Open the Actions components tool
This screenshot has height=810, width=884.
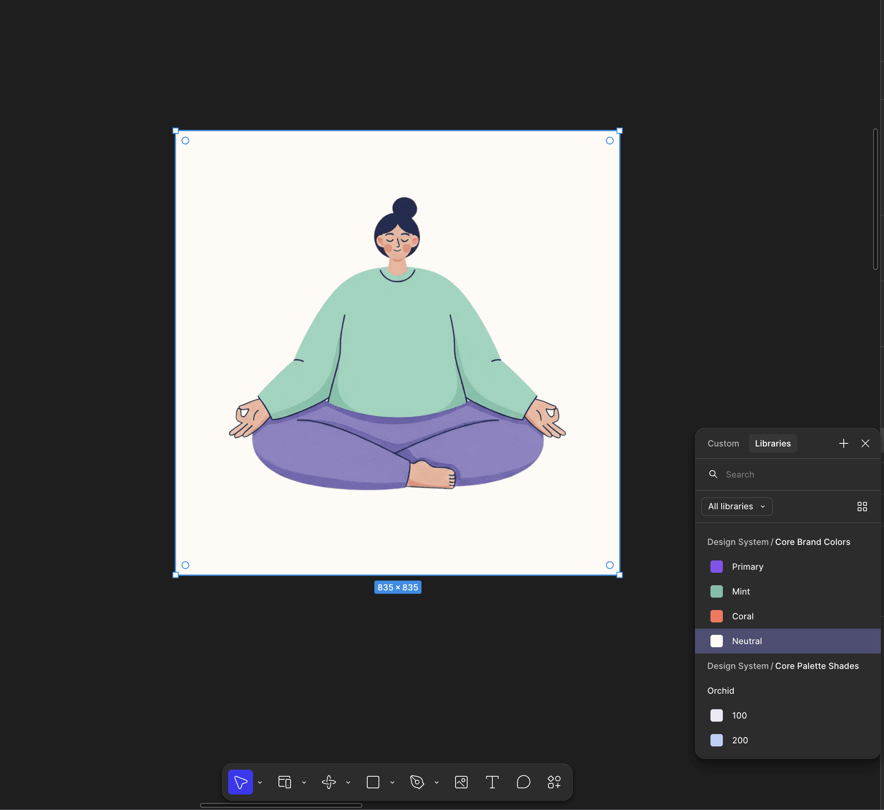(554, 782)
